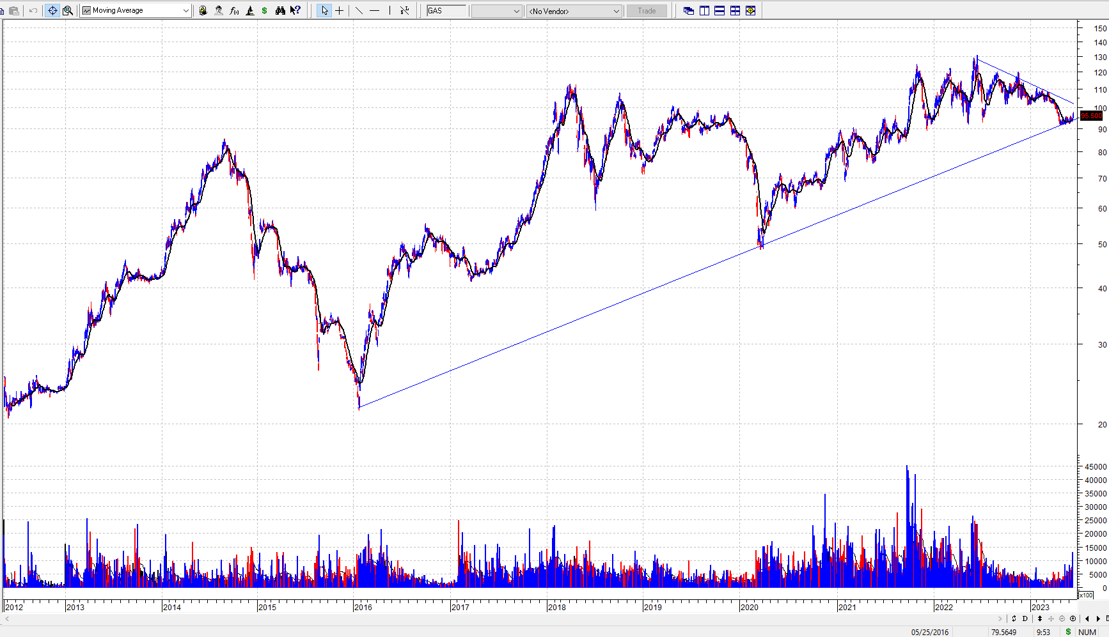Viewport: 1109px width, 637px height.
Task: Open the empty dropdown beside the symbol
Action: click(x=497, y=11)
